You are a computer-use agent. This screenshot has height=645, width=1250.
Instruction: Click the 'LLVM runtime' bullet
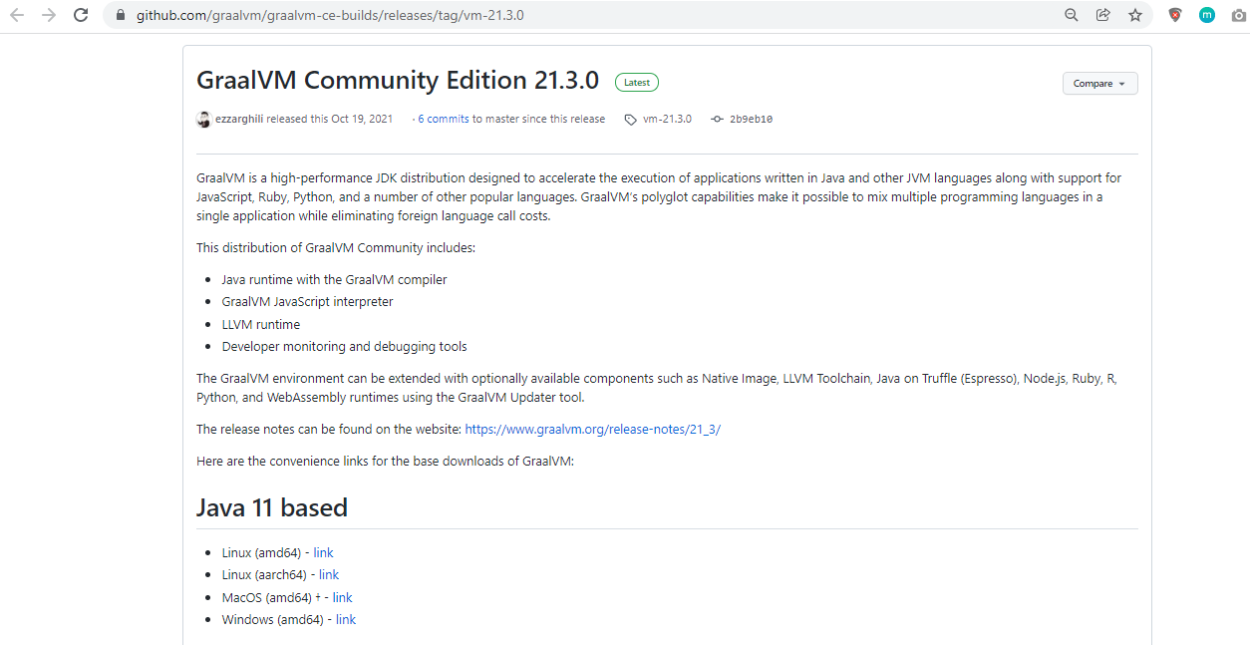[261, 324]
